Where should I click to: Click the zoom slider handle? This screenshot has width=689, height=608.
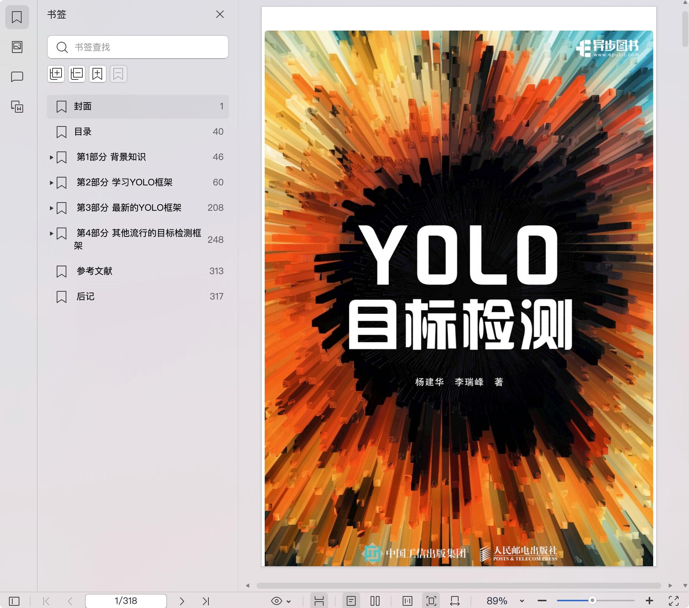pyautogui.click(x=592, y=601)
